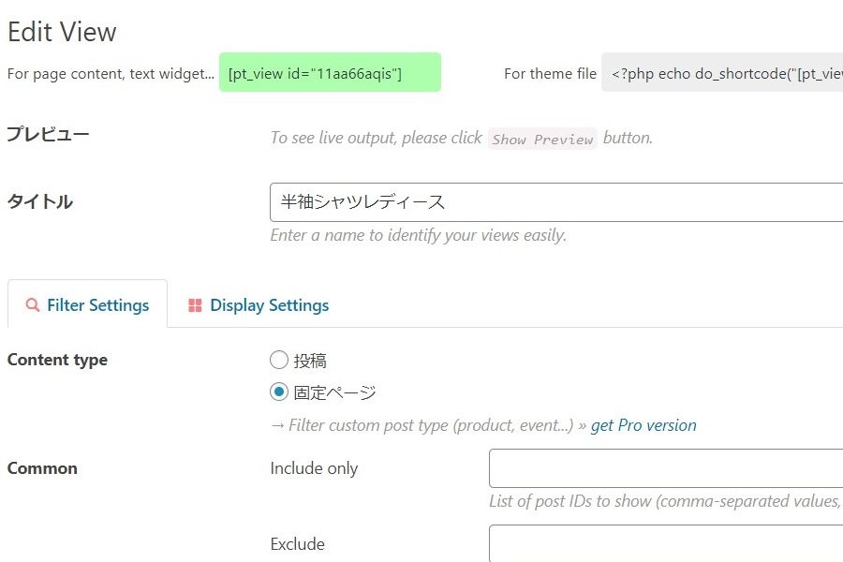Click the Include only post IDs field

point(666,468)
